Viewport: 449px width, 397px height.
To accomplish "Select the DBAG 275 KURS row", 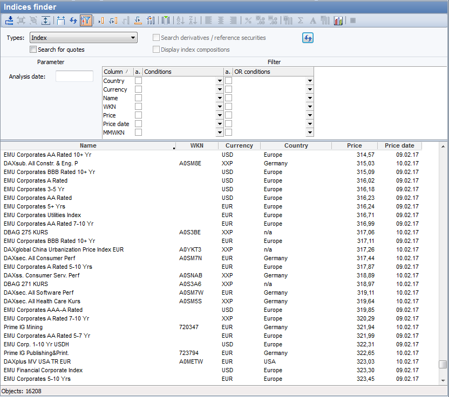I will click(x=26, y=232).
